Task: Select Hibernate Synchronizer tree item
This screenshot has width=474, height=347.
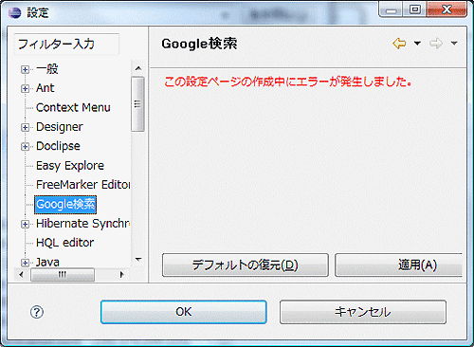Action: (x=82, y=224)
